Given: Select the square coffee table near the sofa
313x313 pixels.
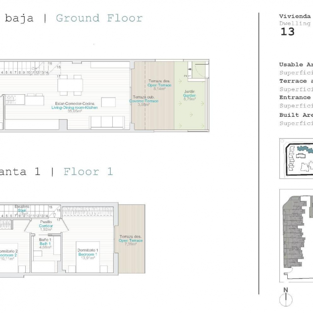Looking at the screenshot, I should [108, 102].
